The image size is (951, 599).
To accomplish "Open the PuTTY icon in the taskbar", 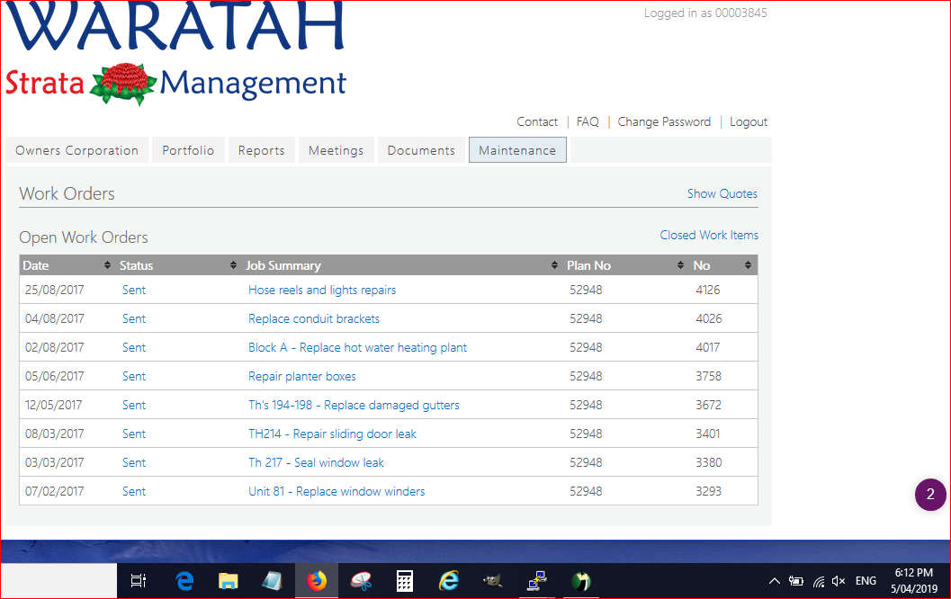I will [x=537, y=581].
